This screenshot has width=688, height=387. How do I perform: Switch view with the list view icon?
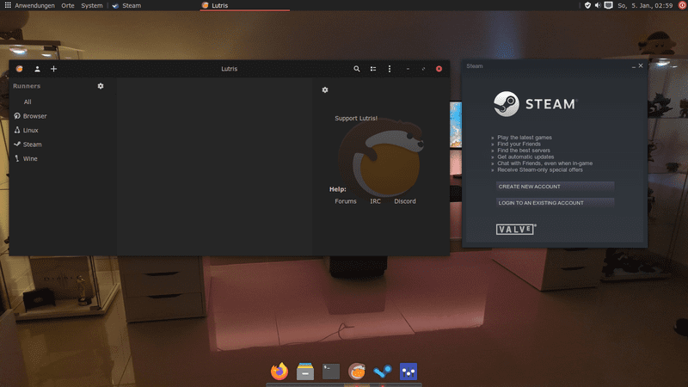pyautogui.click(x=373, y=69)
